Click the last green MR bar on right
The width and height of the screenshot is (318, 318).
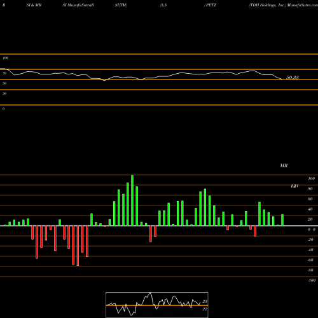282,220
